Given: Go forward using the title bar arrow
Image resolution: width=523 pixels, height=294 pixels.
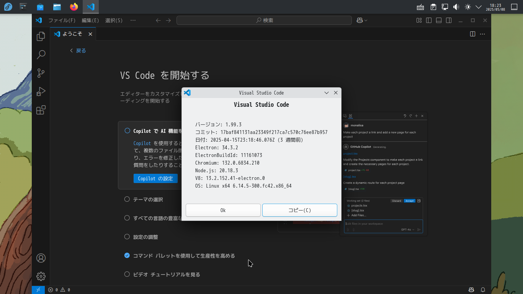Looking at the screenshot, I should (x=168, y=20).
